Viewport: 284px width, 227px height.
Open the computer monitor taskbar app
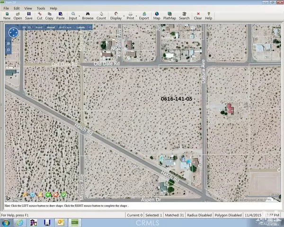(x=47, y=223)
